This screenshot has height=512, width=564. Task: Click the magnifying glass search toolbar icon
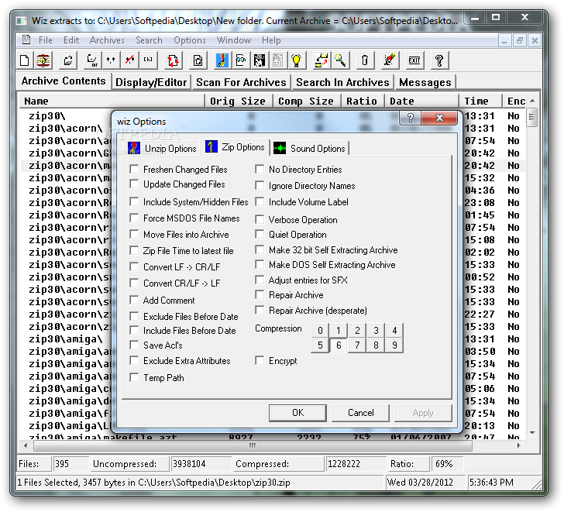tap(340, 60)
